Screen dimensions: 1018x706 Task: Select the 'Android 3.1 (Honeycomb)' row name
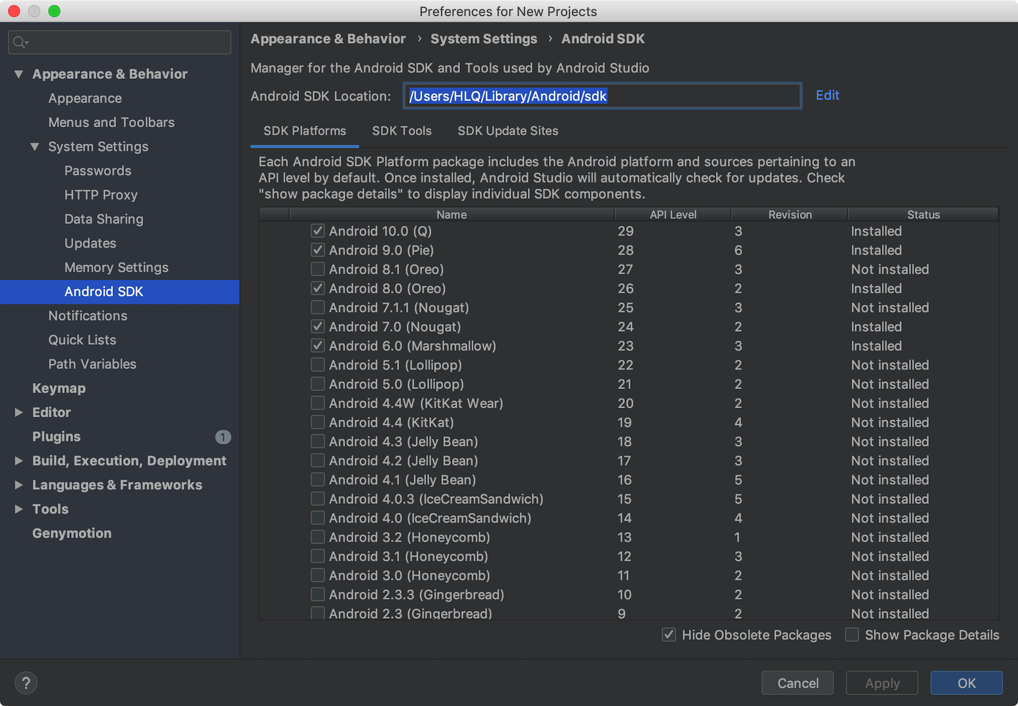(408, 556)
